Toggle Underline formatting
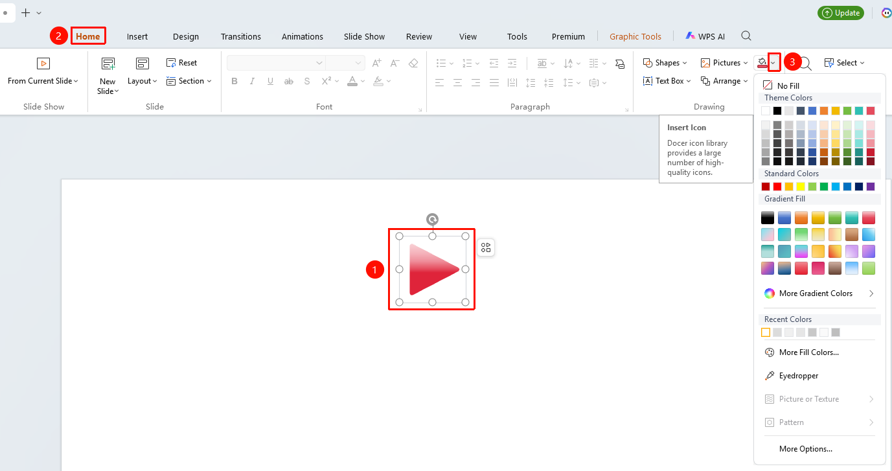The image size is (892, 471). (x=270, y=82)
